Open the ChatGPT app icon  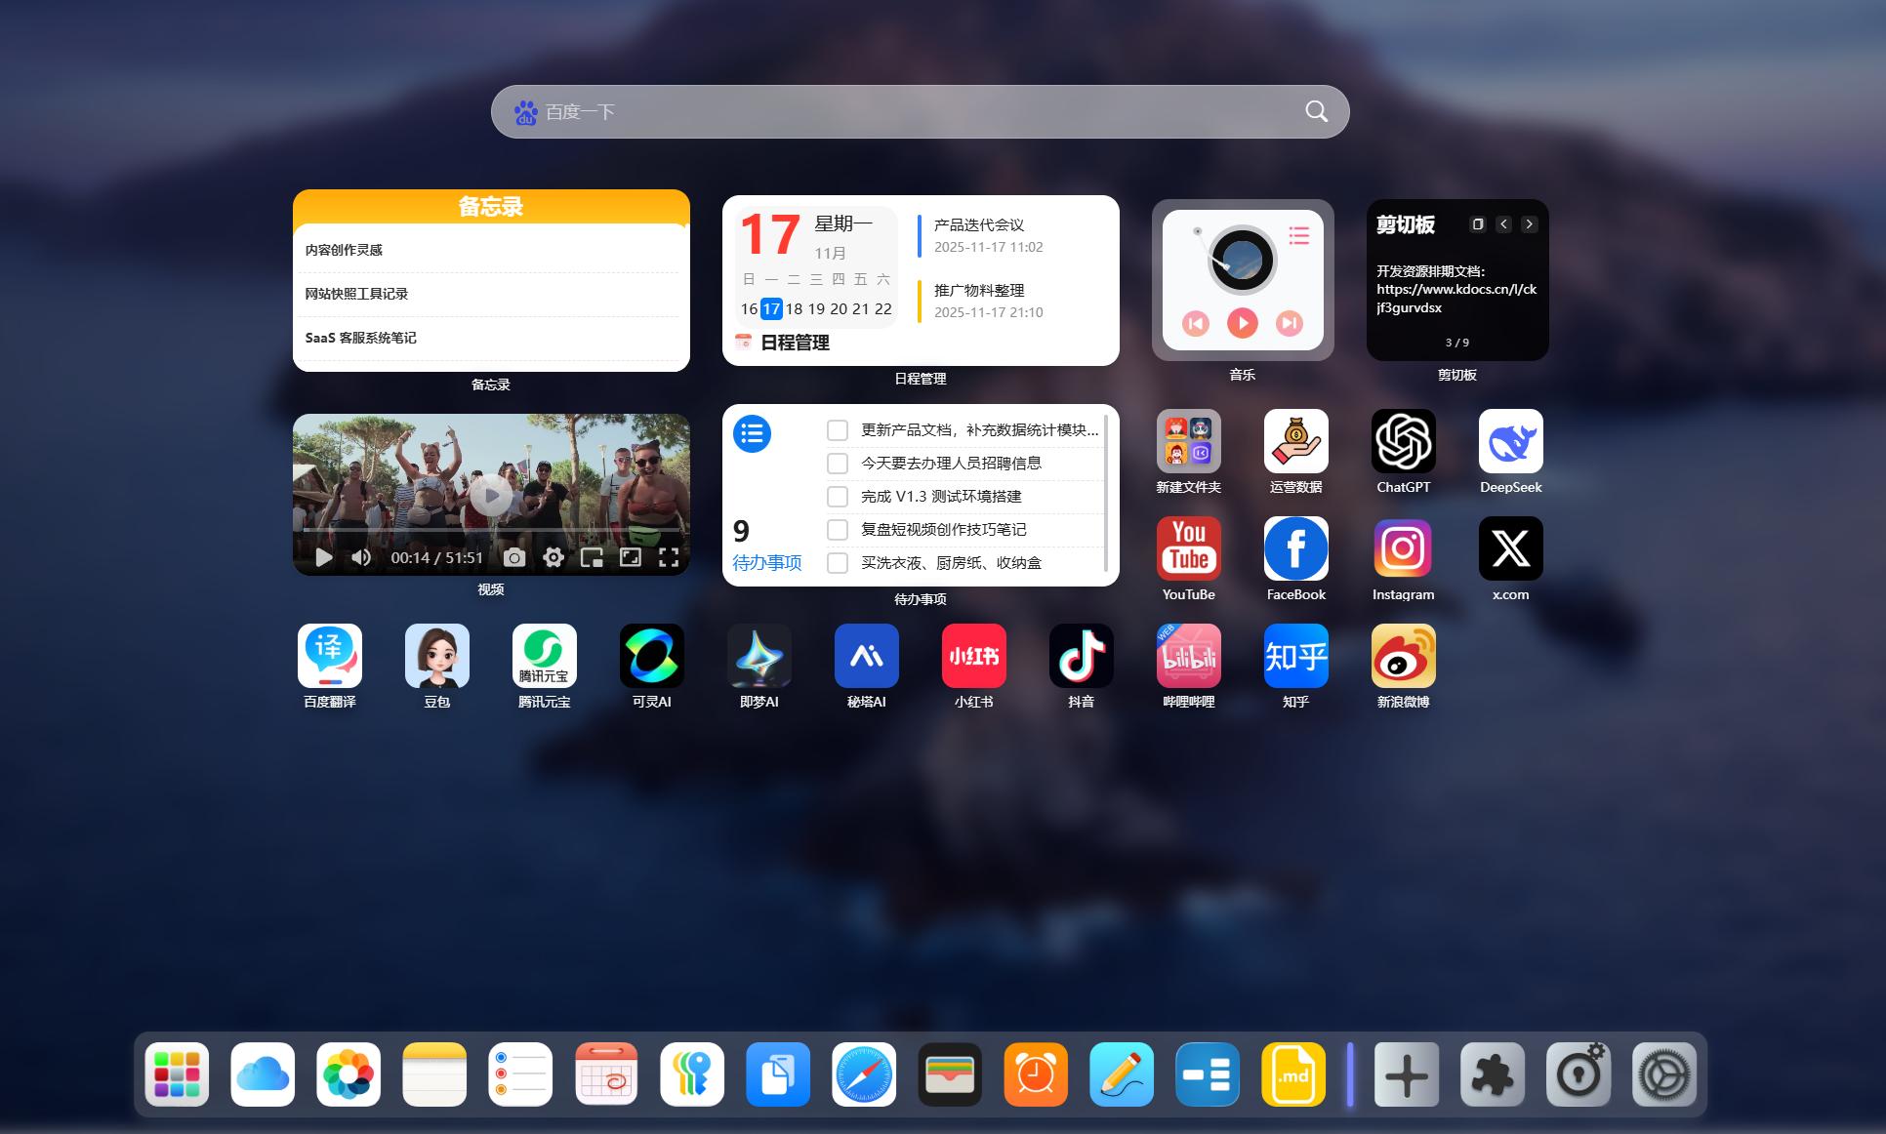1403,441
